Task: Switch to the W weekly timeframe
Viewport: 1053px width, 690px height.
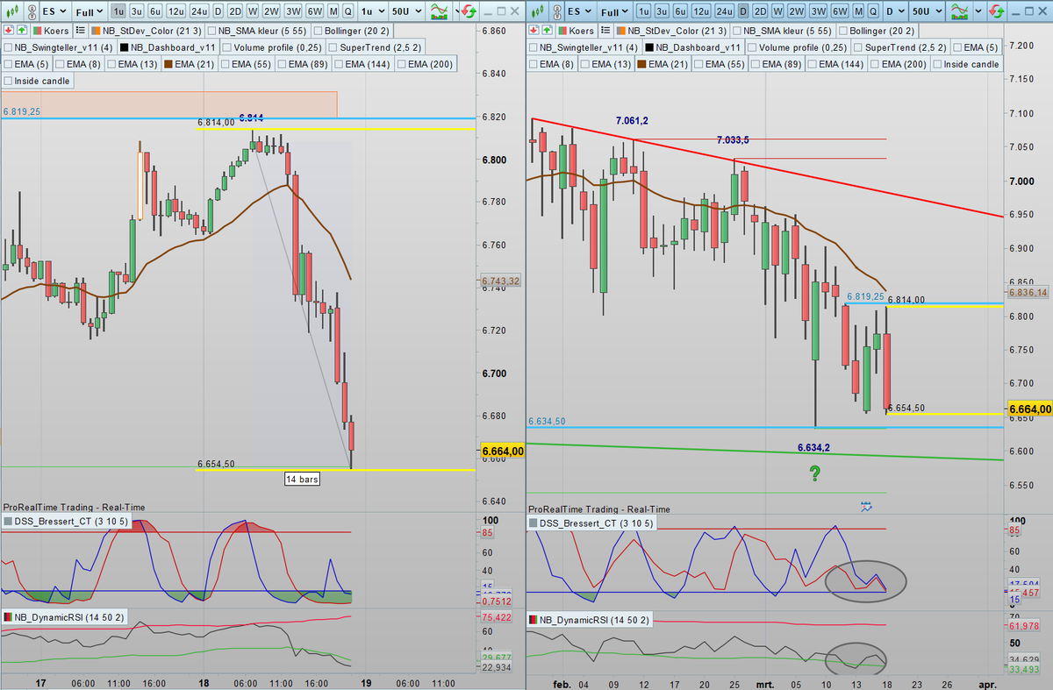Action: pyautogui.click(x=252, y=11)
